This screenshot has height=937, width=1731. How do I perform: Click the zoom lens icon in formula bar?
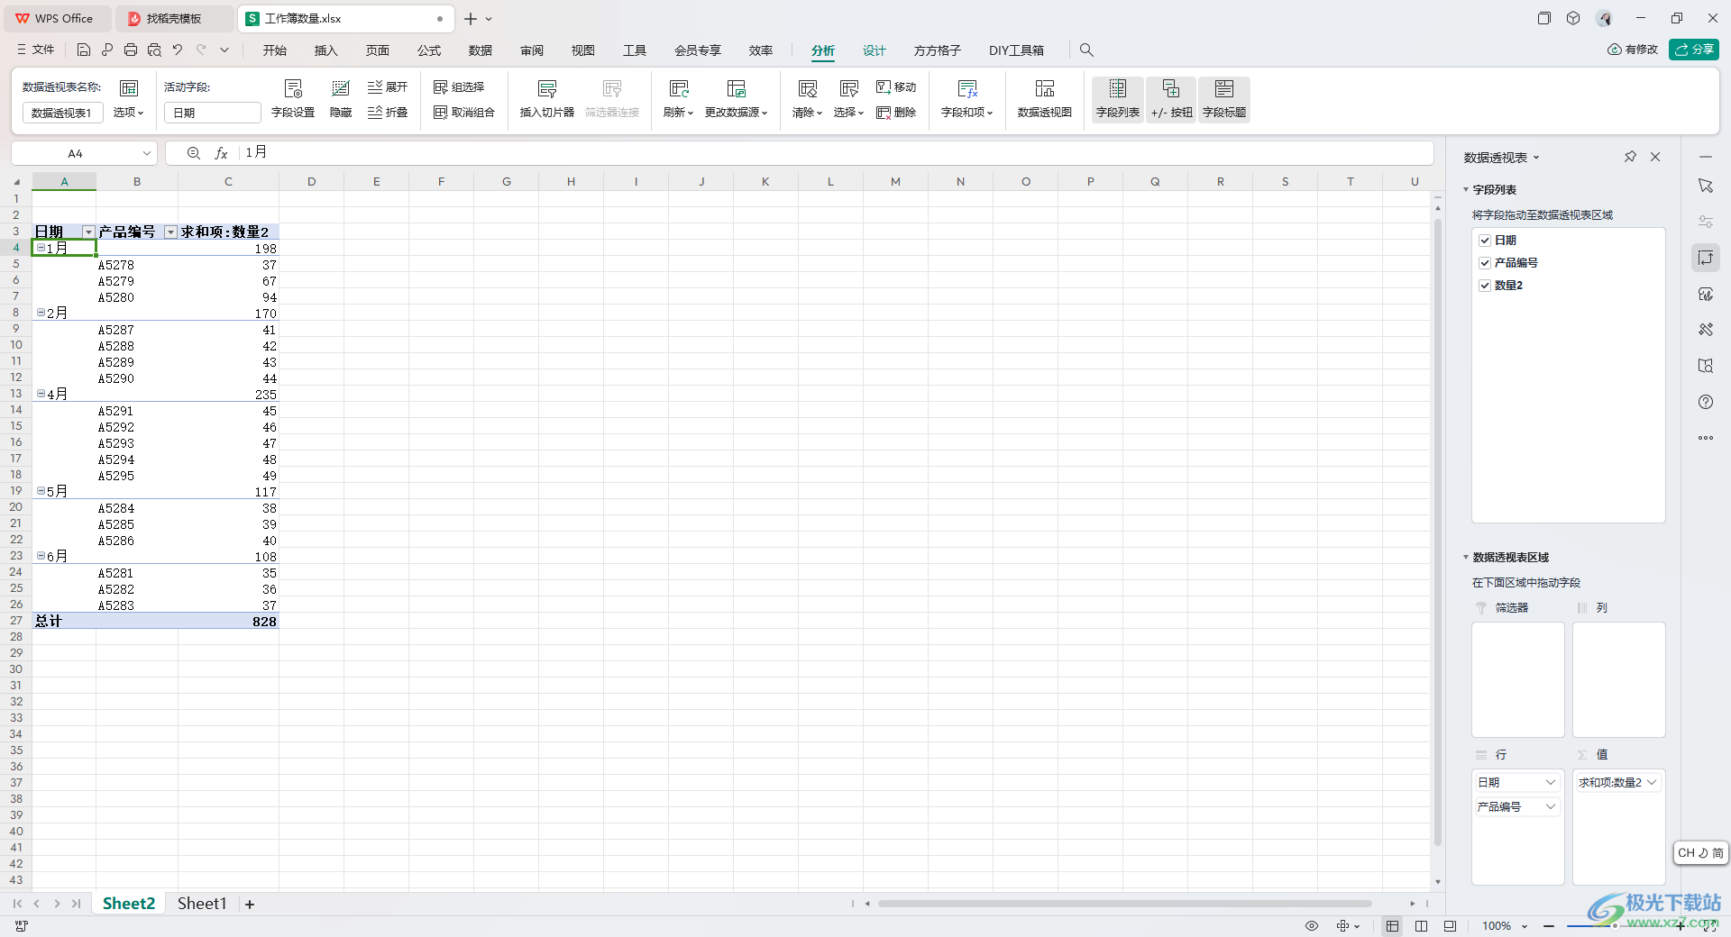point(193,153)
